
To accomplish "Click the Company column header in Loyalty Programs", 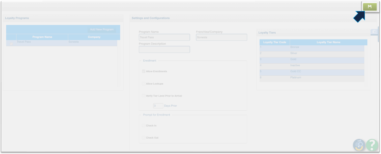I will tap(94, 37).
